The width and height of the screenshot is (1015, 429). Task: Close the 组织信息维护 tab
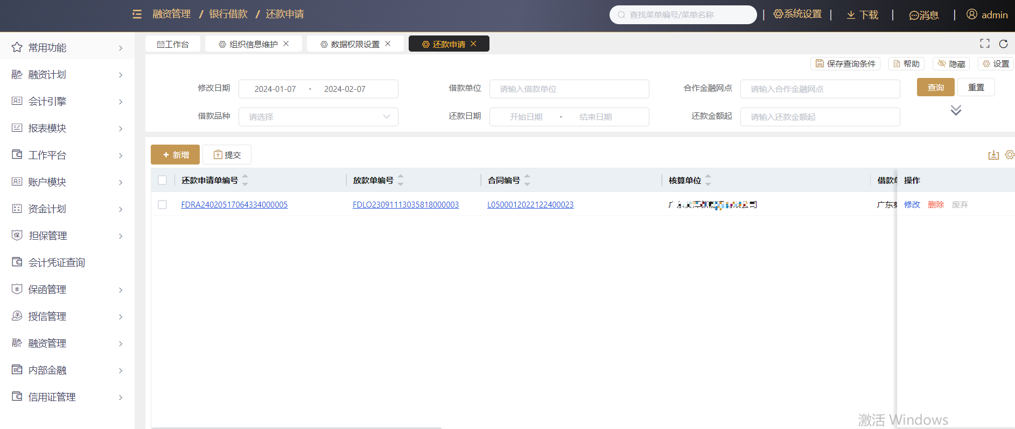(286, 44)
